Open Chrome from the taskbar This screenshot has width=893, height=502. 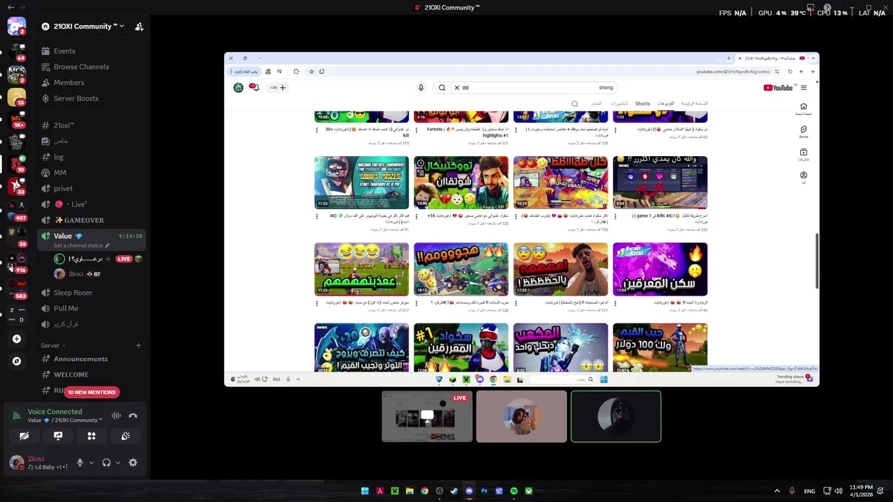[x=424, y=491]
